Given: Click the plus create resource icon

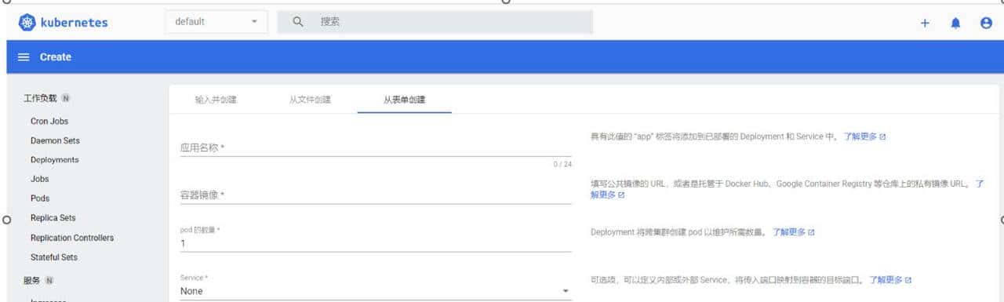Looking at the screenshot, I should pyautogui.click(x=925, y=23).
